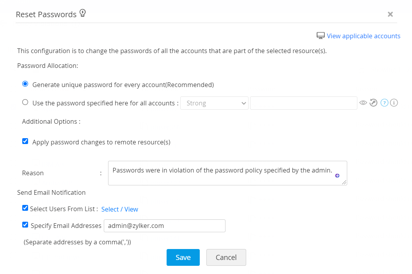Open View applicable accounts link
Viewport: 412px width, 274px height.
(363, 36)
